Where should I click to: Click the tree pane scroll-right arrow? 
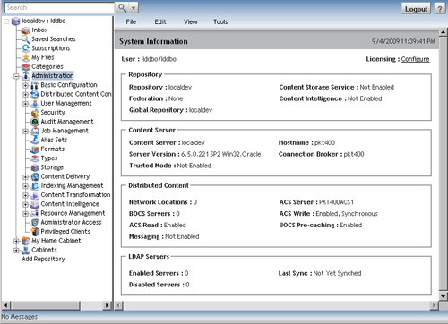(x=107, y=305)
